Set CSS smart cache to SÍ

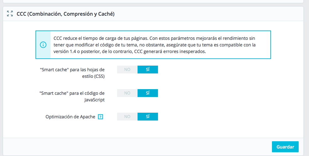pyautogui.click(x=148, y=69)
